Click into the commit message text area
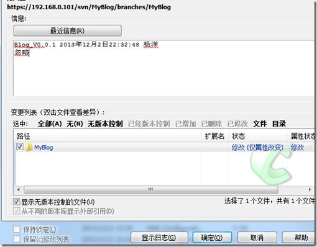 (x=163, y=68)
